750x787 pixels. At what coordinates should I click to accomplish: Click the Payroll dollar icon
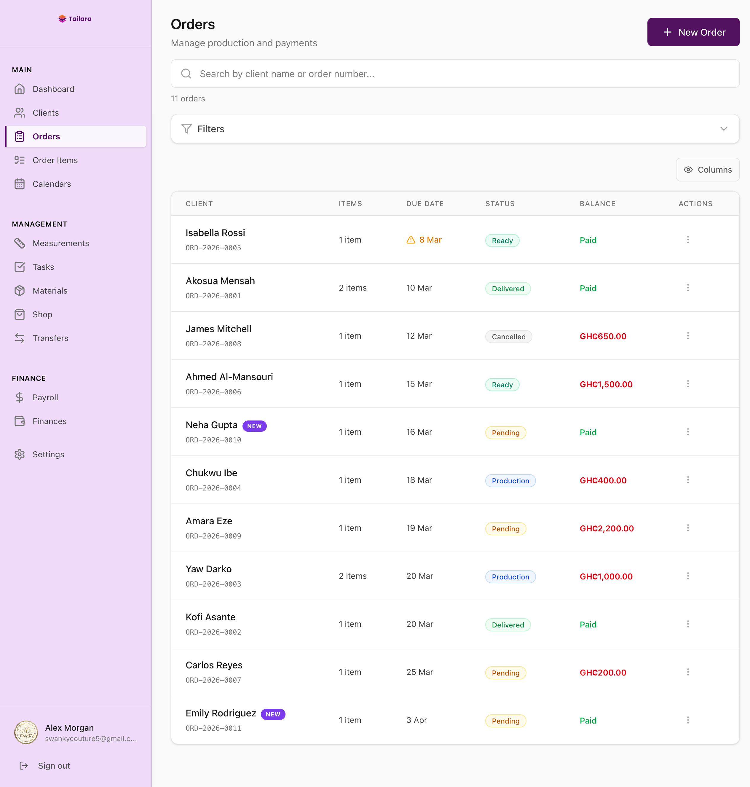[20, 397]
